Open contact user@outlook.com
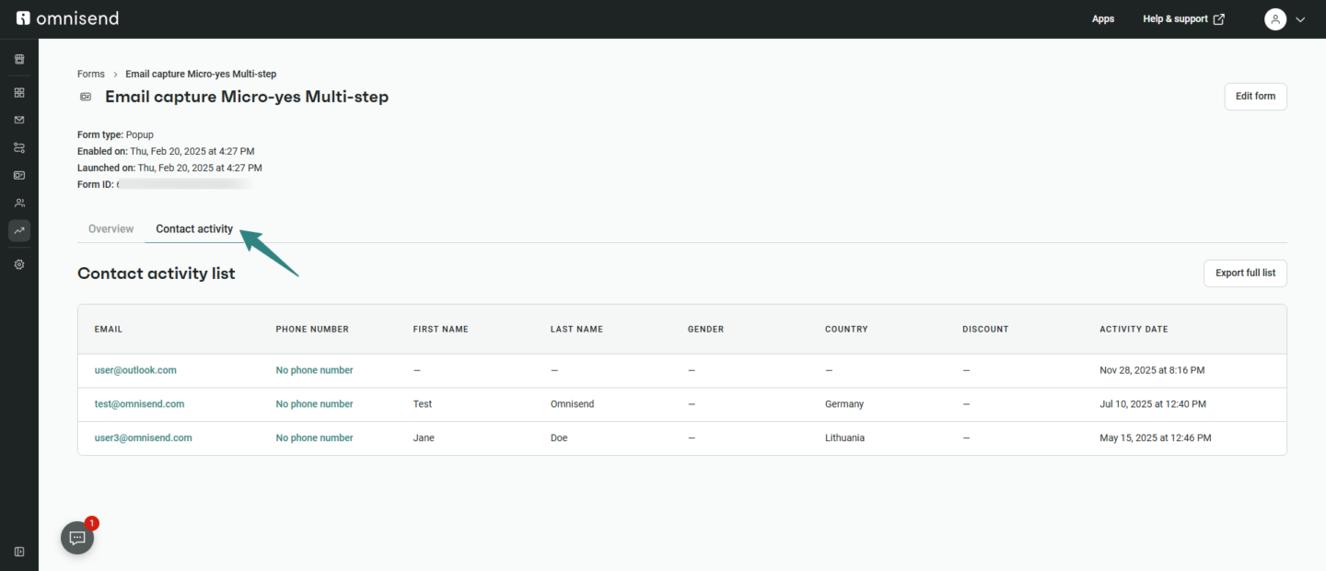 pyautogui.click(x=135, y=370)
